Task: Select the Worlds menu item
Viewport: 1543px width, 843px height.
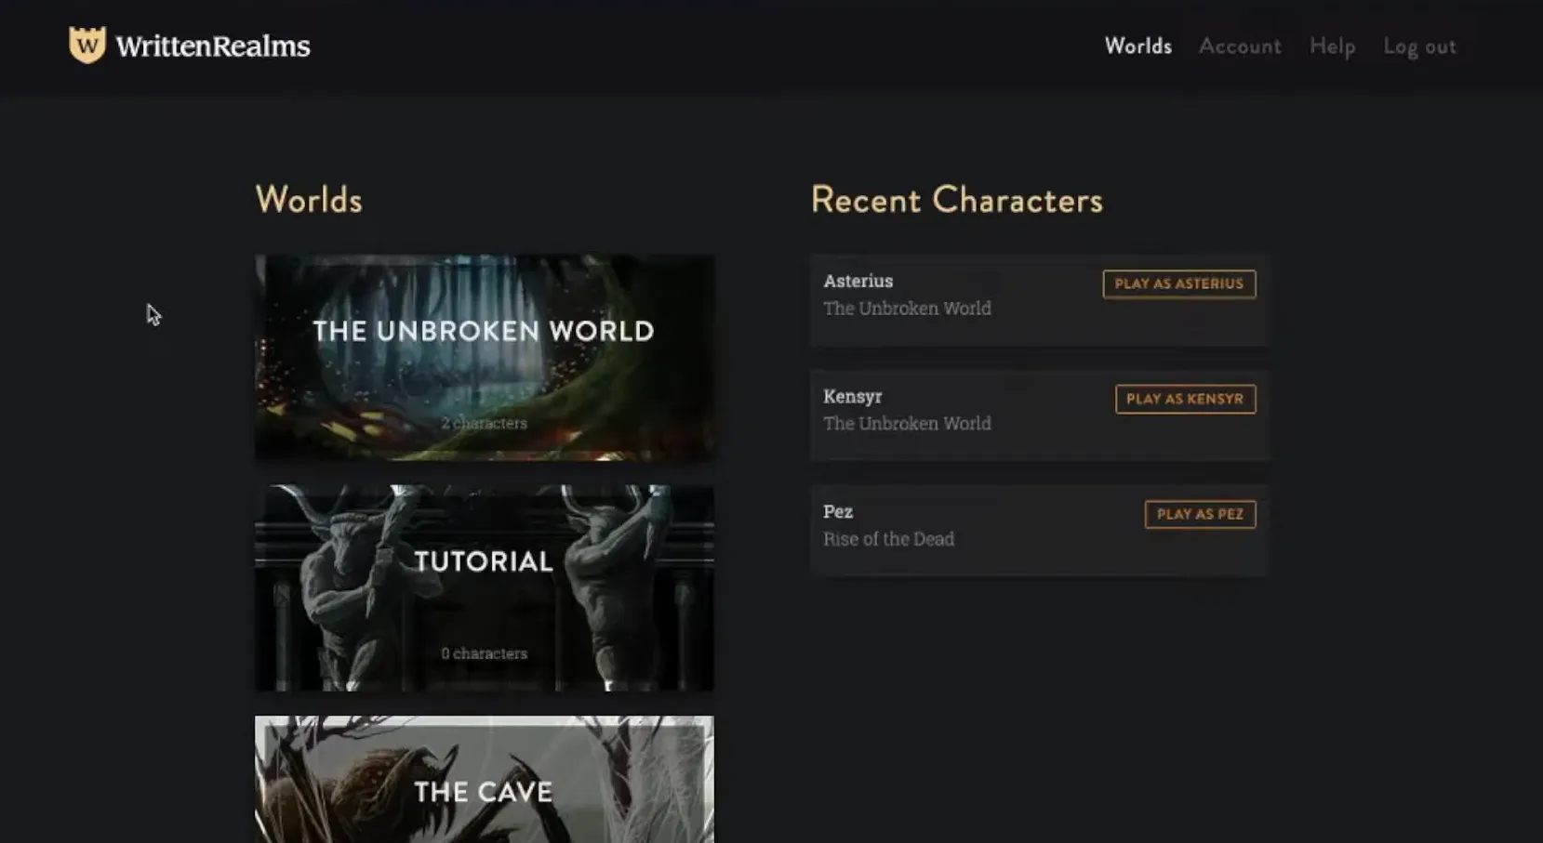Action: 1137,46
